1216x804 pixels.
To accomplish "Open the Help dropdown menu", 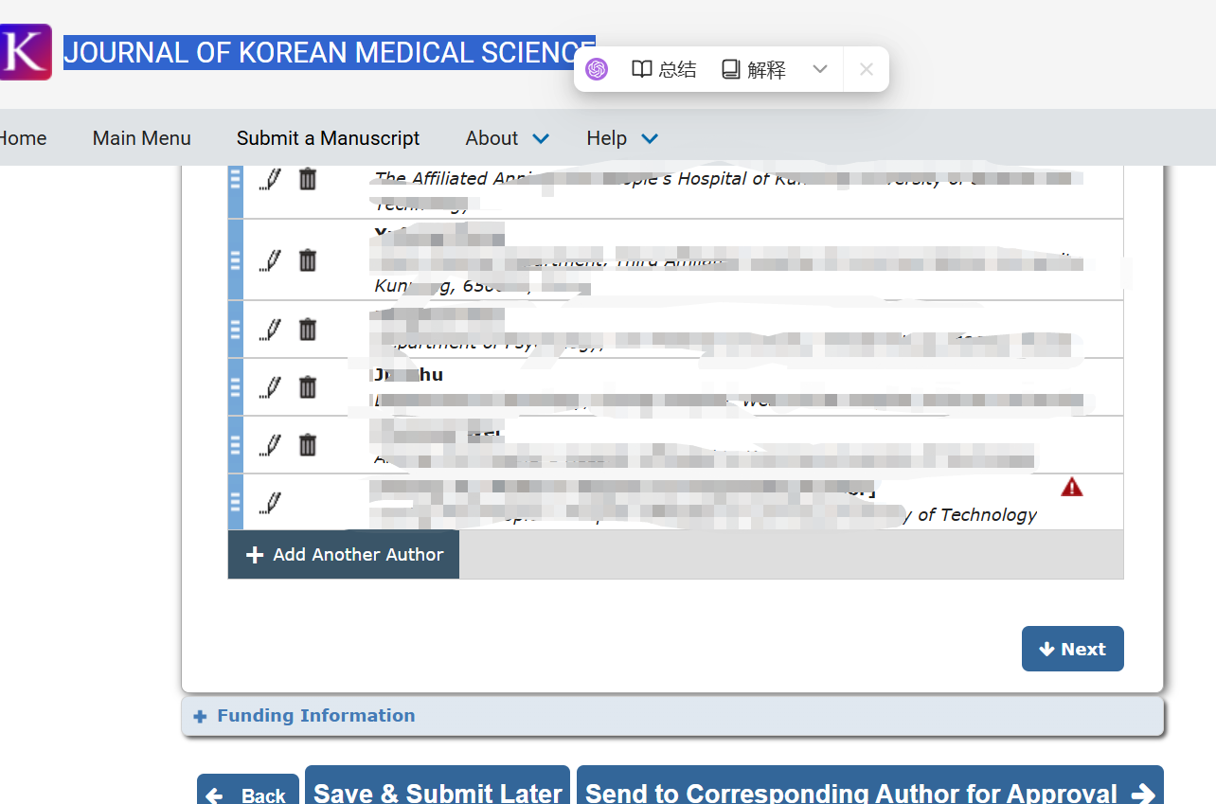I will 622,138.
